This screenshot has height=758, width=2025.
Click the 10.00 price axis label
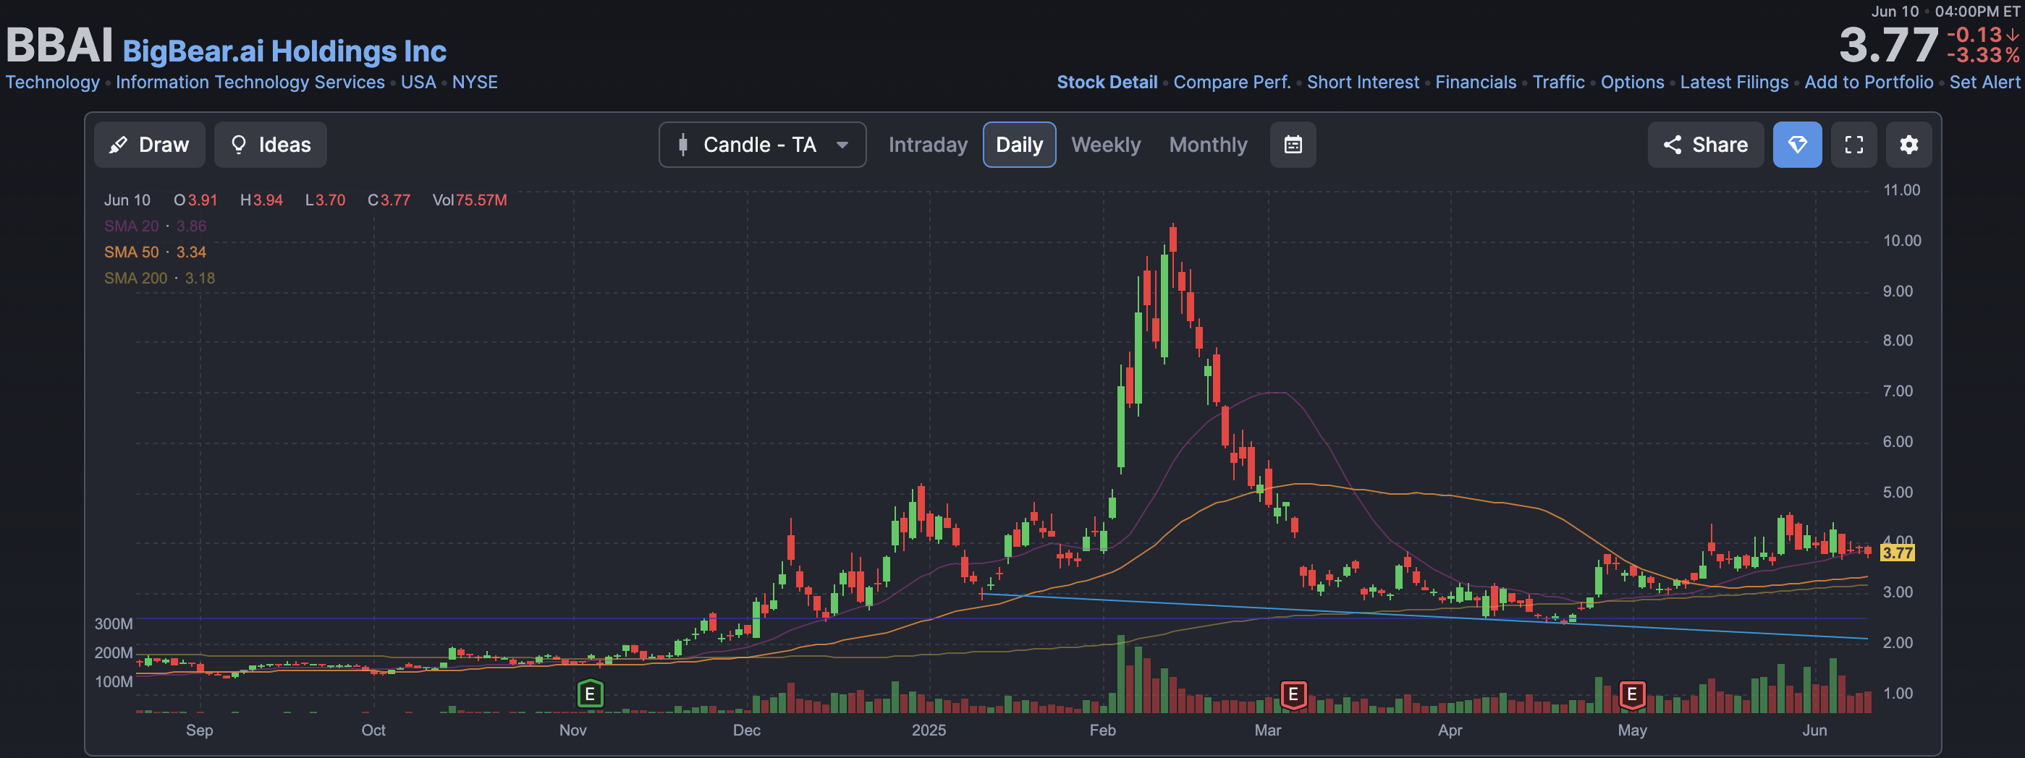(1901, 241)
